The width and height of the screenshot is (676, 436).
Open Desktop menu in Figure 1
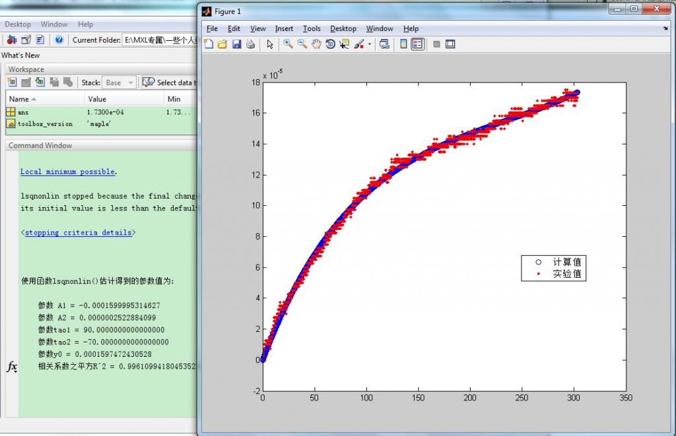tap(343, 28)
